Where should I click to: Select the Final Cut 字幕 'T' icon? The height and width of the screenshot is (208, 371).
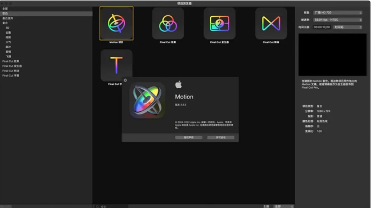pos(116,65)
